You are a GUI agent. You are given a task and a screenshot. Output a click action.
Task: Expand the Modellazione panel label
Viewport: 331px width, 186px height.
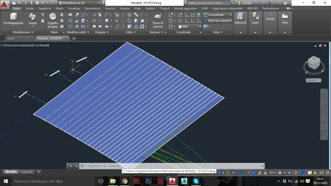click(x=23, y=32)
